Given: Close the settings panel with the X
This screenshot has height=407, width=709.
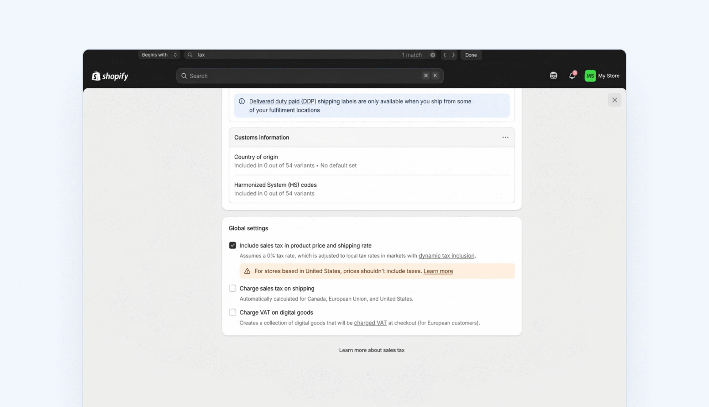Looking at the screenshot, I should coord(614,100).
